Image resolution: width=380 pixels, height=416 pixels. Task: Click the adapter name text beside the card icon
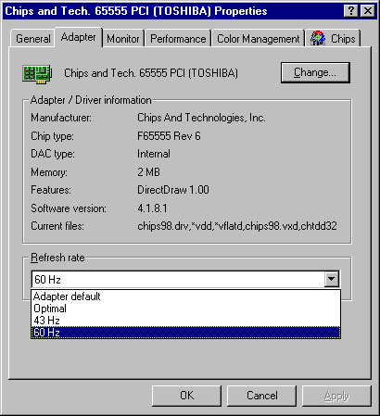pyautogui.click(x=151, y=73)
